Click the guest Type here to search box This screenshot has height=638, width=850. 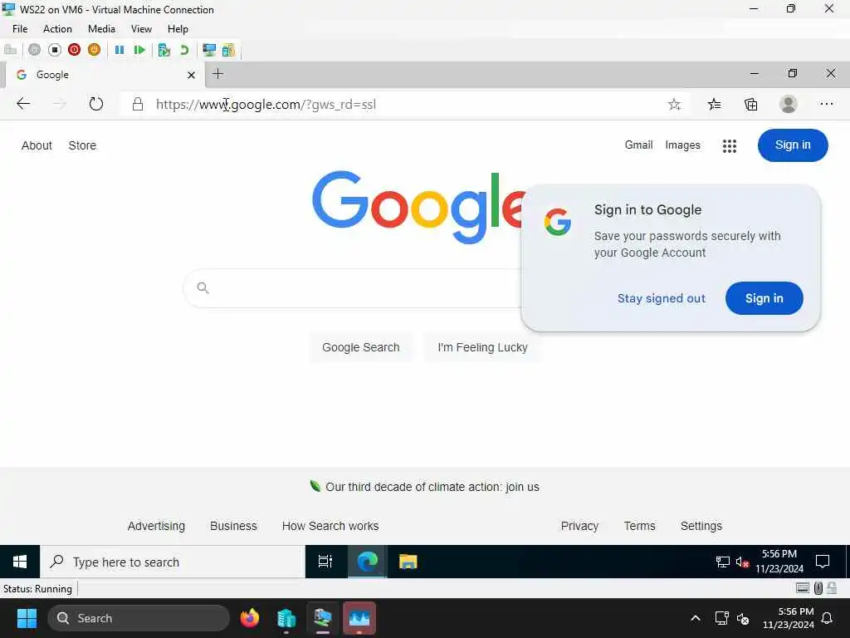click(x=173, y=562)
